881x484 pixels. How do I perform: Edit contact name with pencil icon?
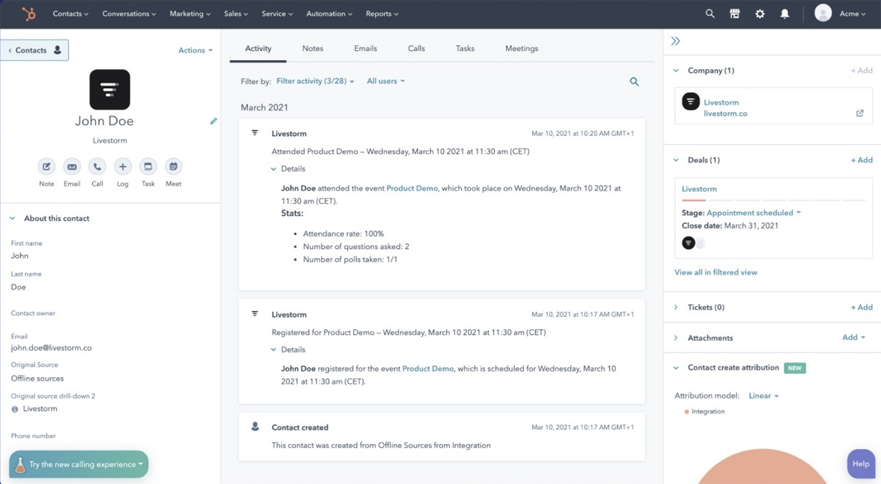pyautogui.click(x=214, y=121)
